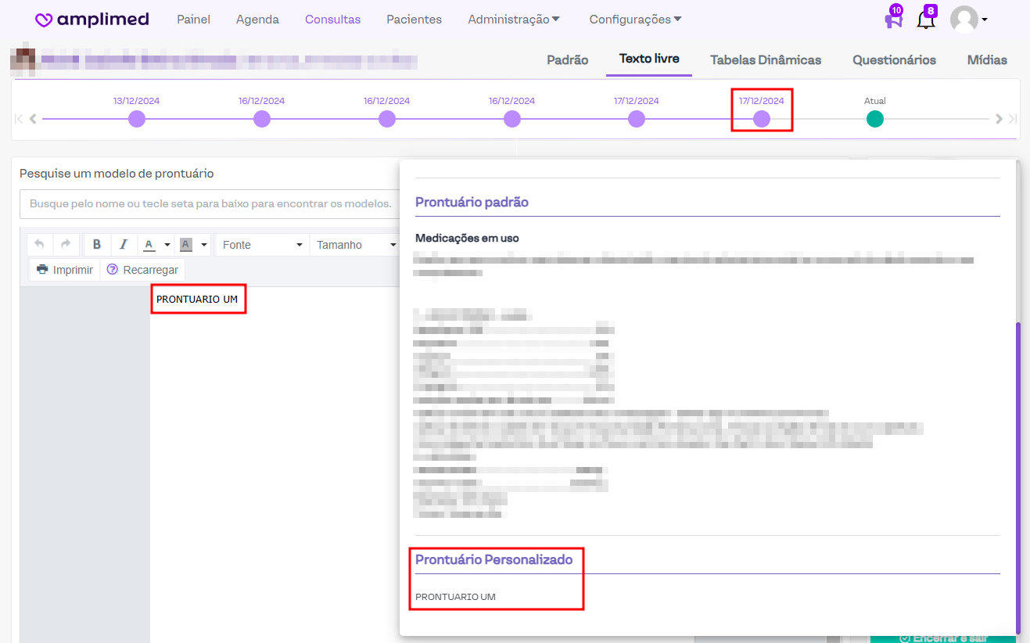
Task: Open the announcements megaphone icon
Action: [x=893, y=20]
